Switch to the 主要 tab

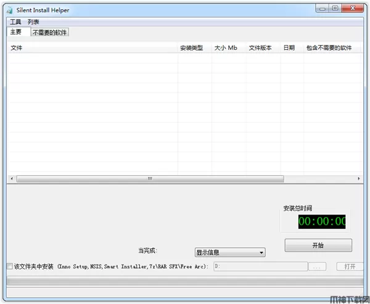pyautogui.click(x=18, y=32)
